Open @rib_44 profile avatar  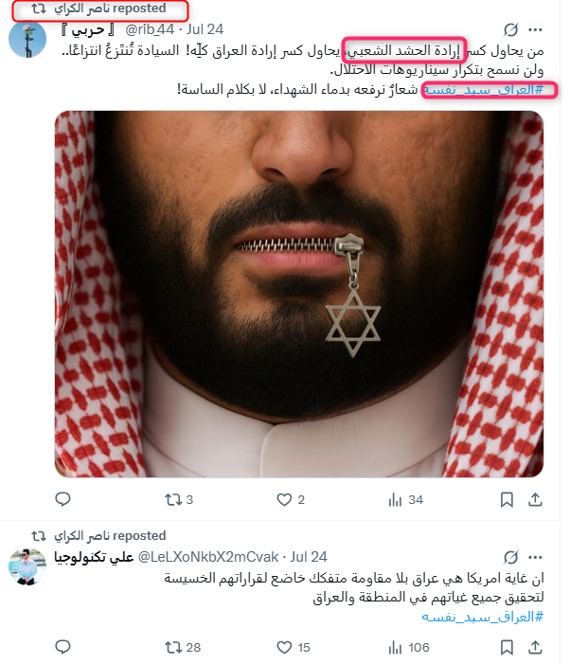coord(27,39)
